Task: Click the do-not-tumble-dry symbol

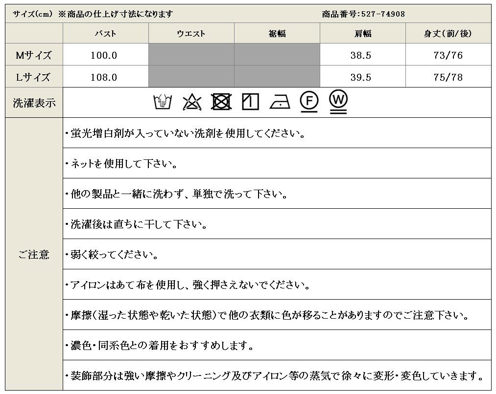Action: (x=221, y=102)
